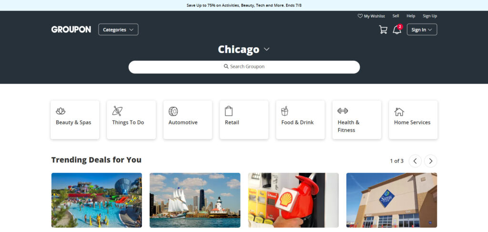Open the Beauty & Spas category
Image resolution: width=488 pixels, height=232 pixels.
75,120
